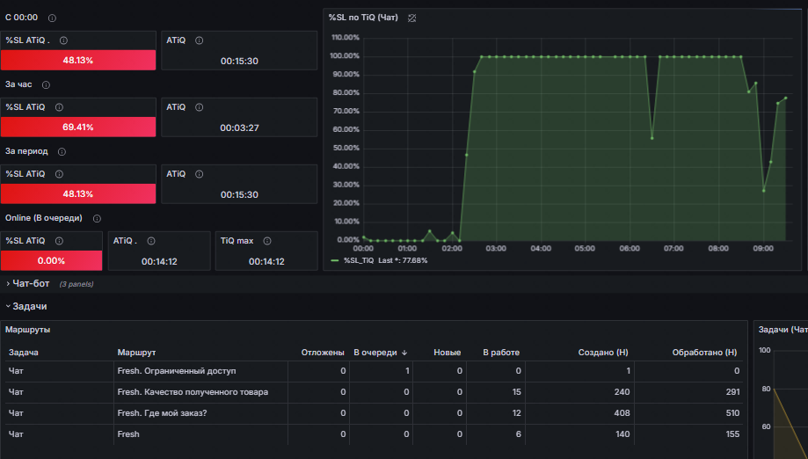Click the '12' in-work count cell
Screen dimensions: 808x459
[516, 413]
